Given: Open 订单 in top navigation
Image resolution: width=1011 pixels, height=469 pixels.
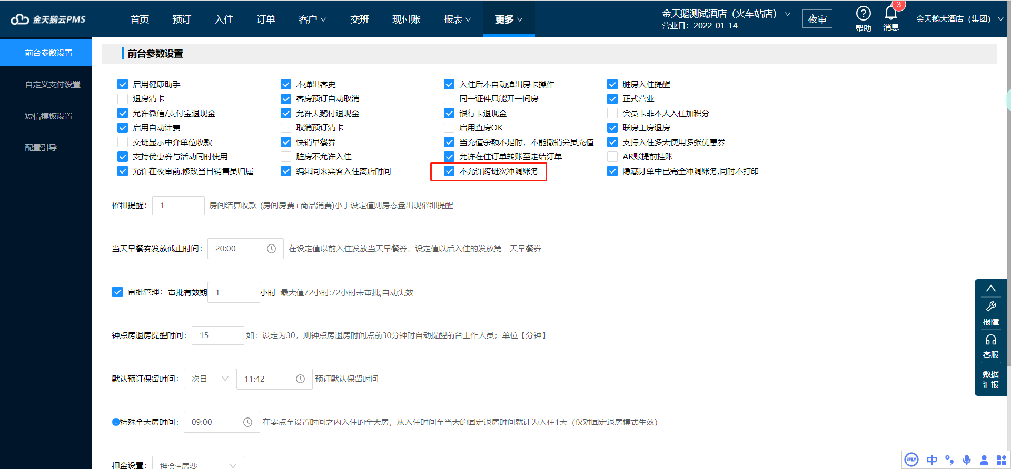Looking at the screenshot, I should [x=266, y=19].
